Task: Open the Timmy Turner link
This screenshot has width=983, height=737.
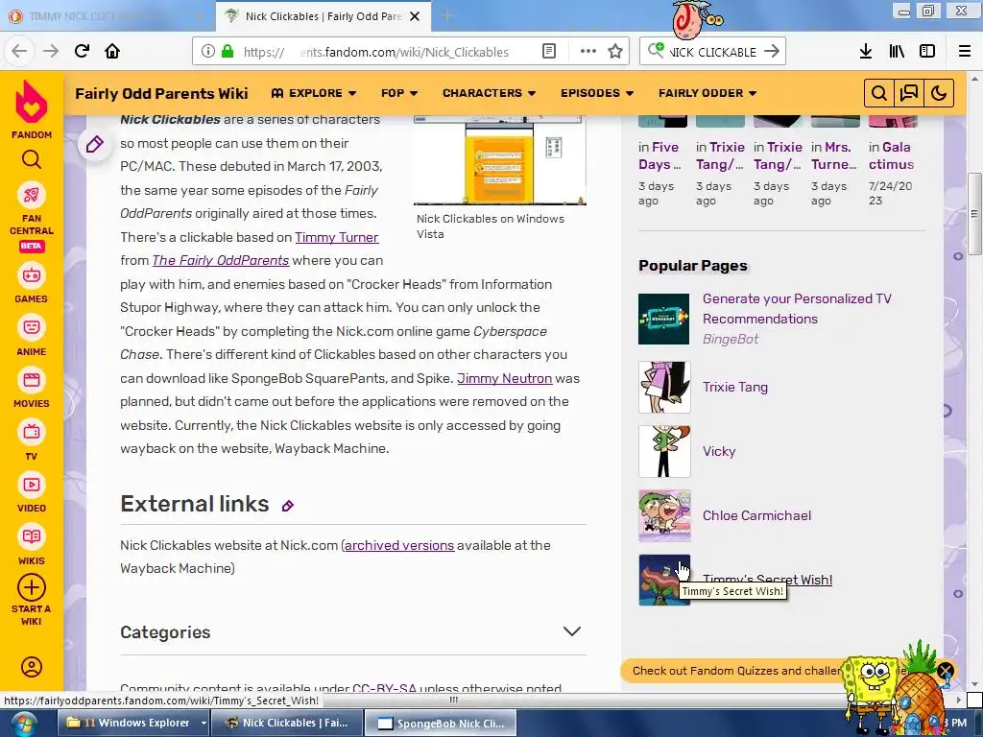Action: [337, 238]
